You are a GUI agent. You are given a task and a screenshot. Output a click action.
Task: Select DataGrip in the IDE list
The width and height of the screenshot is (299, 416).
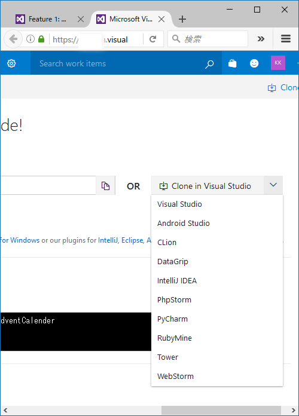217,261
